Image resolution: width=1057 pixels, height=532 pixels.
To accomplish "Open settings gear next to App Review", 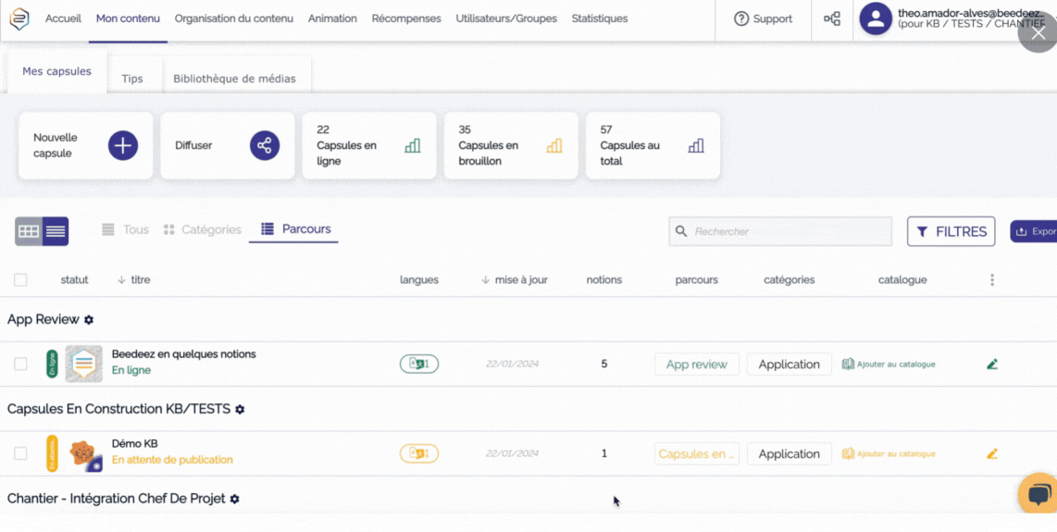I will pyautogui.click(x=89, y=320).
